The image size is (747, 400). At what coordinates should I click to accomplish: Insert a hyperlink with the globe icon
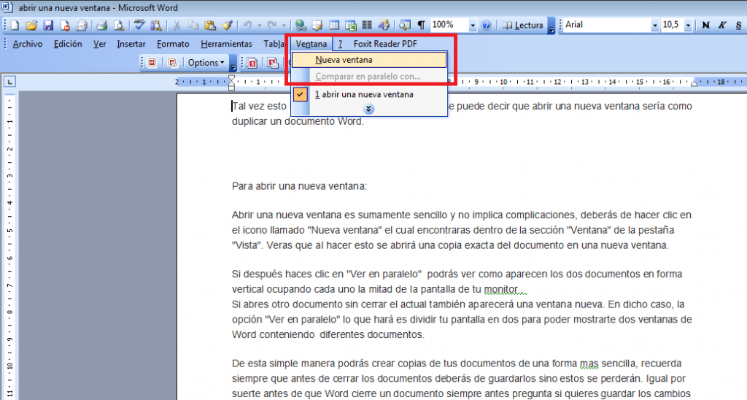(301, 26)
